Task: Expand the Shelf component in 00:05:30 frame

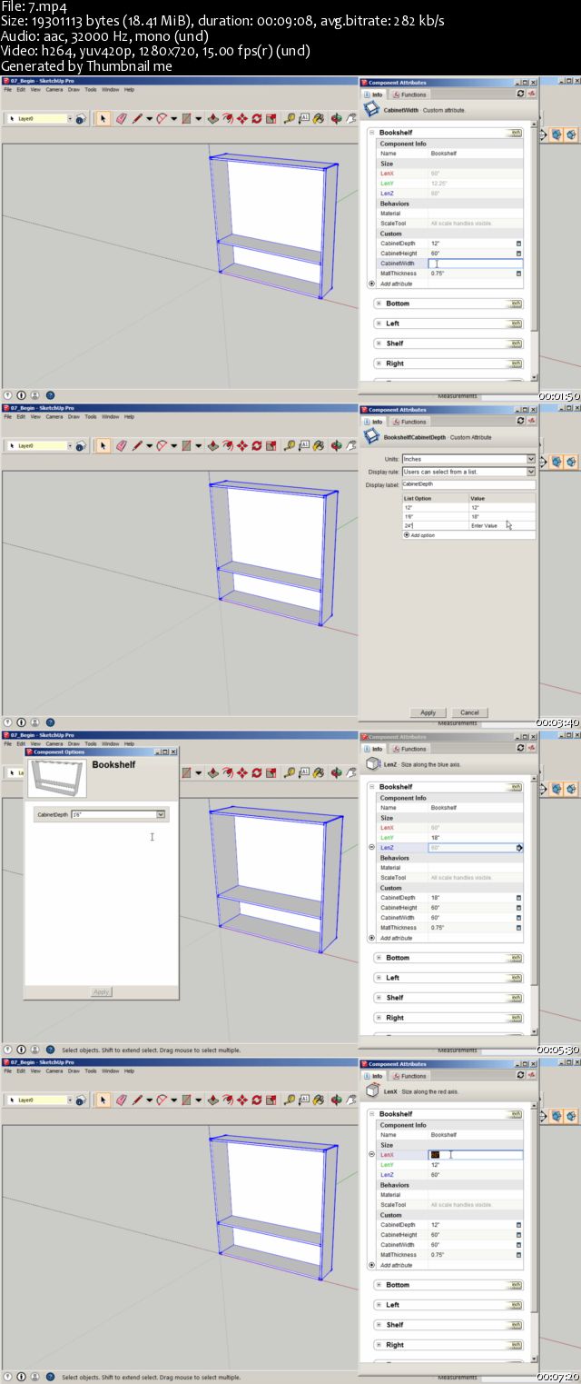Action: (378, 998)
